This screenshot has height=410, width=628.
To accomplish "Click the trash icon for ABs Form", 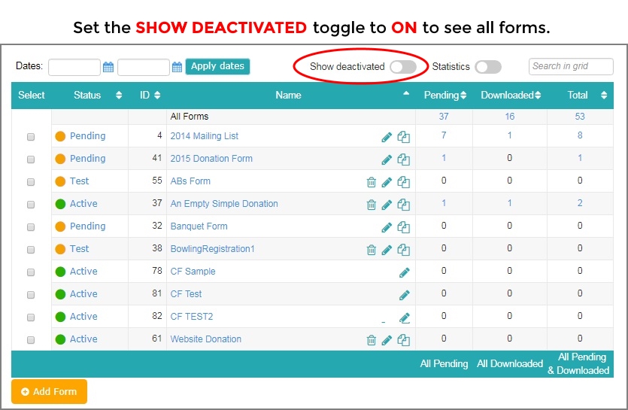I will [372, 182].
